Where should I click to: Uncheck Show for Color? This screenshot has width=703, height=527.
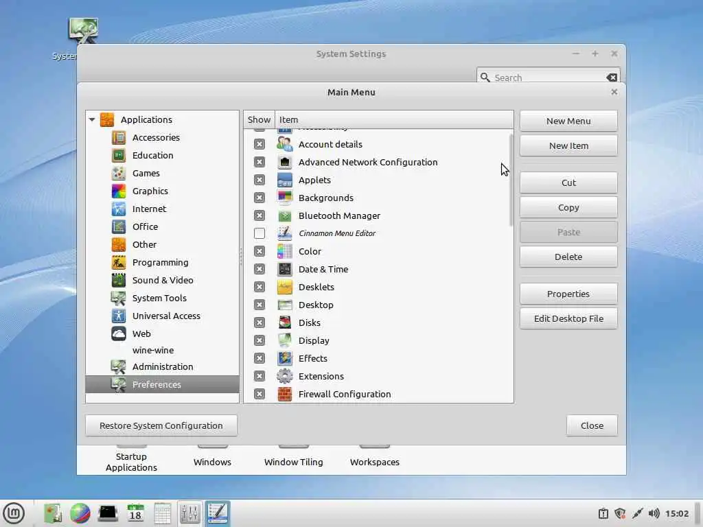click(259, 251)
